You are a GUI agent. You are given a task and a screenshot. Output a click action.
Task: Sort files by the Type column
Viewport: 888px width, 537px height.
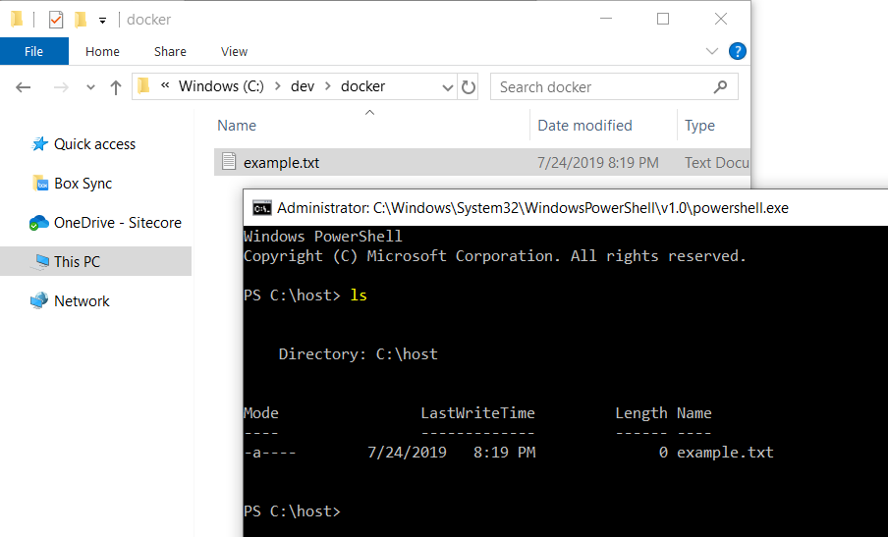click(700, 125)
